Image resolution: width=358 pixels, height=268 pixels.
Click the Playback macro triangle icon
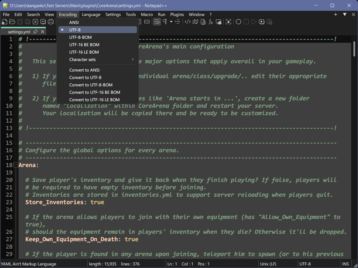254,22
